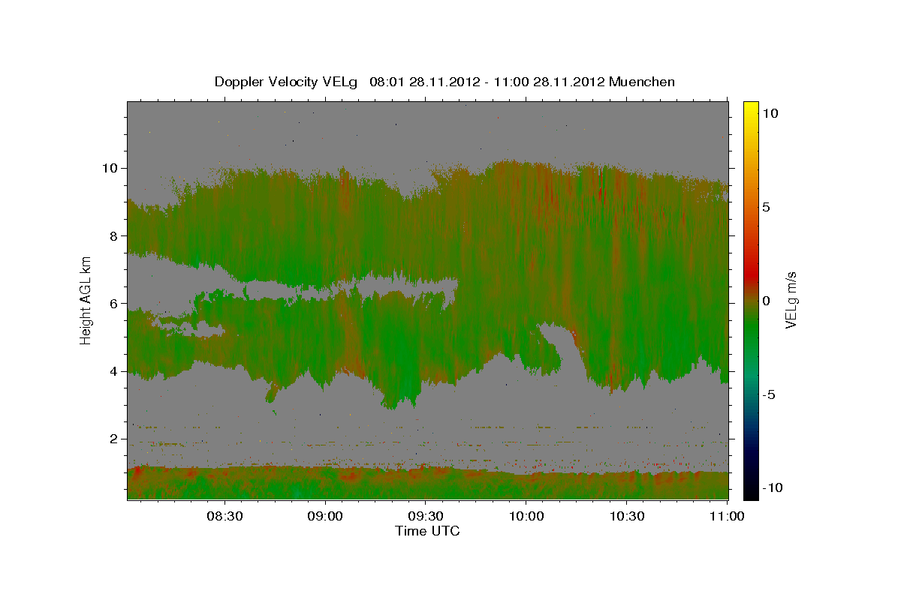The width and height of the screenshot is (901, 600).
Task: Click the colorbar tick label -10 at bottom
Action: click(x=772, y=487)
